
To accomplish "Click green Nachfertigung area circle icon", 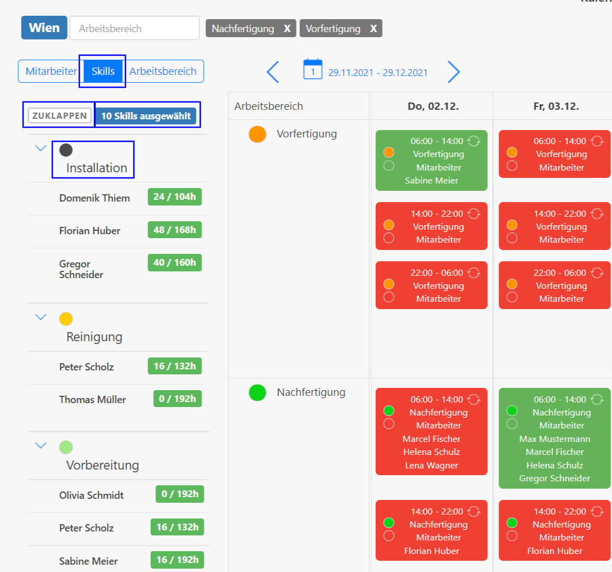I will pos(257,392).
